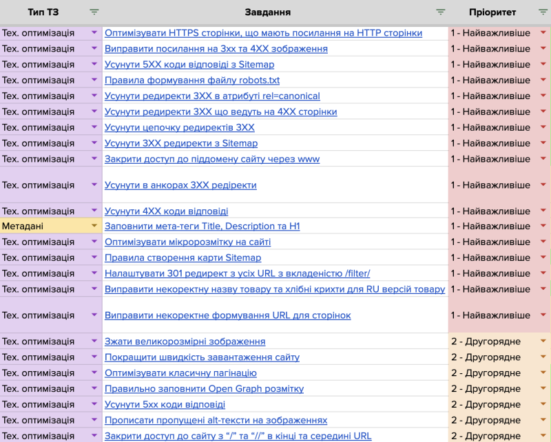Image resolution: width=551 pixels, height=442 pixels.
Task: Open the priority dropdown on the last visible row
Action: click(x=543, y=436)
